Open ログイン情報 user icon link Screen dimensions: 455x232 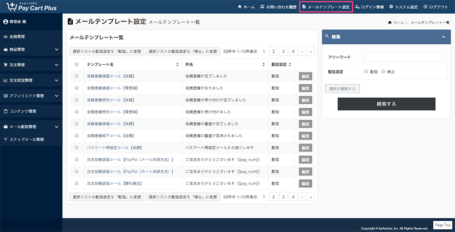[370, 7]
